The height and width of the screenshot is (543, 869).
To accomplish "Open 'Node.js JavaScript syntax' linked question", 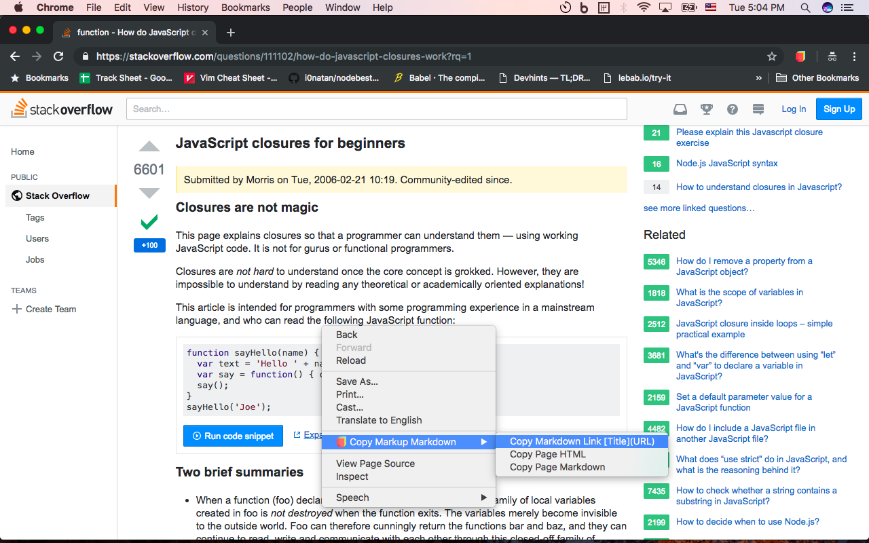I will [726, 164].
